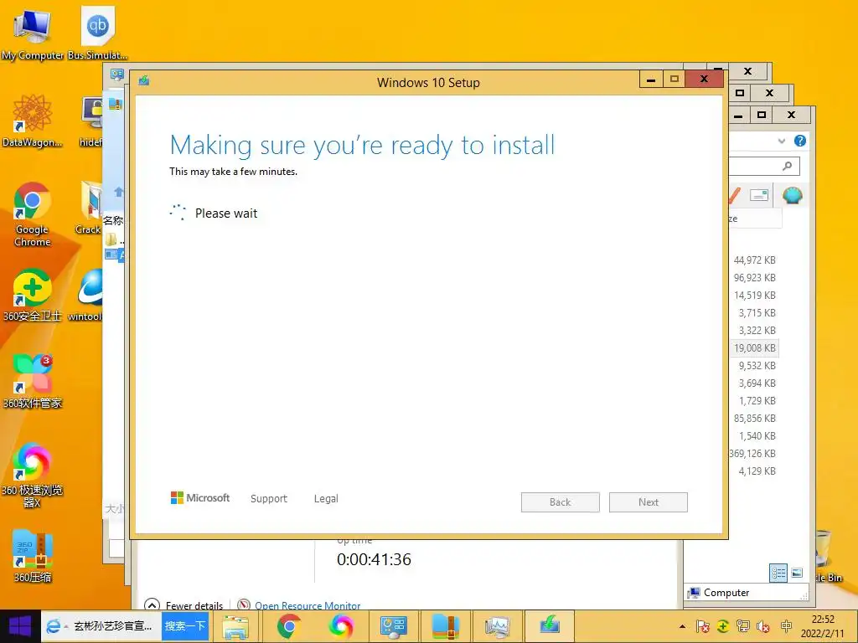This screenshot has height=643, width=858.
Task: Click the Next button in Setup
Action: (x=649, y=502)
